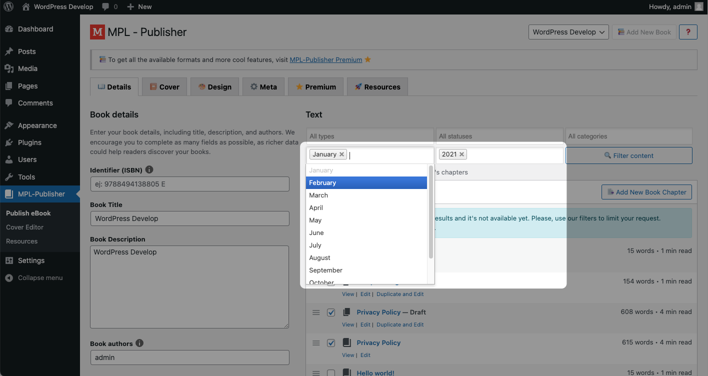Screen dimensions: 708x376
Task: Click Duplicate and Edit under Privacy Policy — Draft
Action: coord(400,324)
